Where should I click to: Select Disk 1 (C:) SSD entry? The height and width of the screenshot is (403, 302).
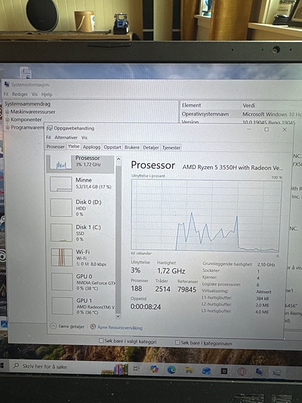click(82, 233)
